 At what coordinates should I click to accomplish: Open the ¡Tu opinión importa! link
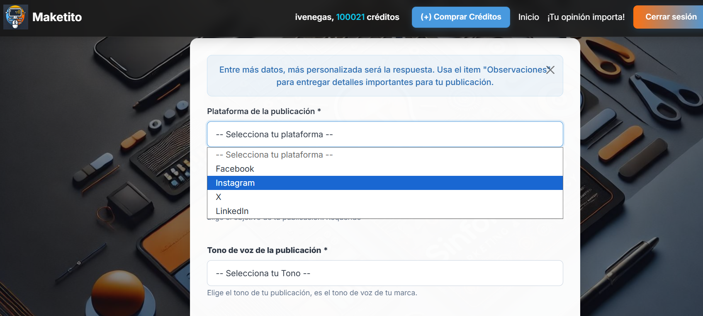coord(586,17)
